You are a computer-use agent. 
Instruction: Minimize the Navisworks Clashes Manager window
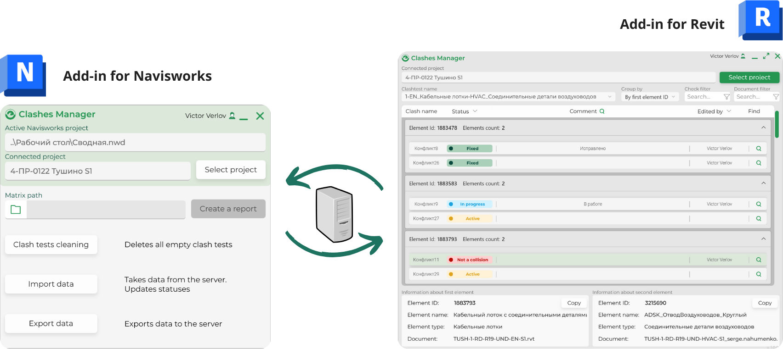point(244,118)
